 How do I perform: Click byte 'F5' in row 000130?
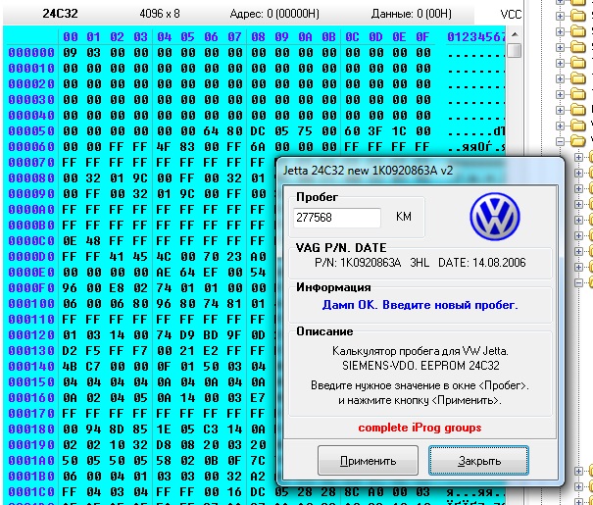click(x=94, y=351)
